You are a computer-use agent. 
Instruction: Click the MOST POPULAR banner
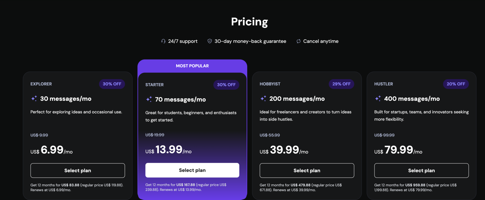[192, 66]
